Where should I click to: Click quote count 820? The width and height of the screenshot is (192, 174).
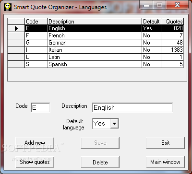click(172, 28)
